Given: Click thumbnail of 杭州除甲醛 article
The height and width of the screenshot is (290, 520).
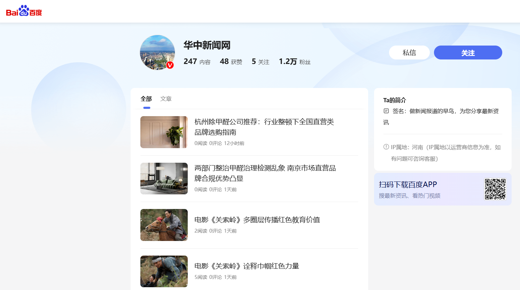Looking at the screenshot, I should (164, 132).
